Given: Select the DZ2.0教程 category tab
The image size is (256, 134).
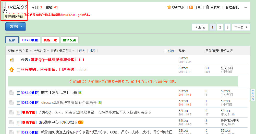Looking at the screenshot, I should [30, 40].
